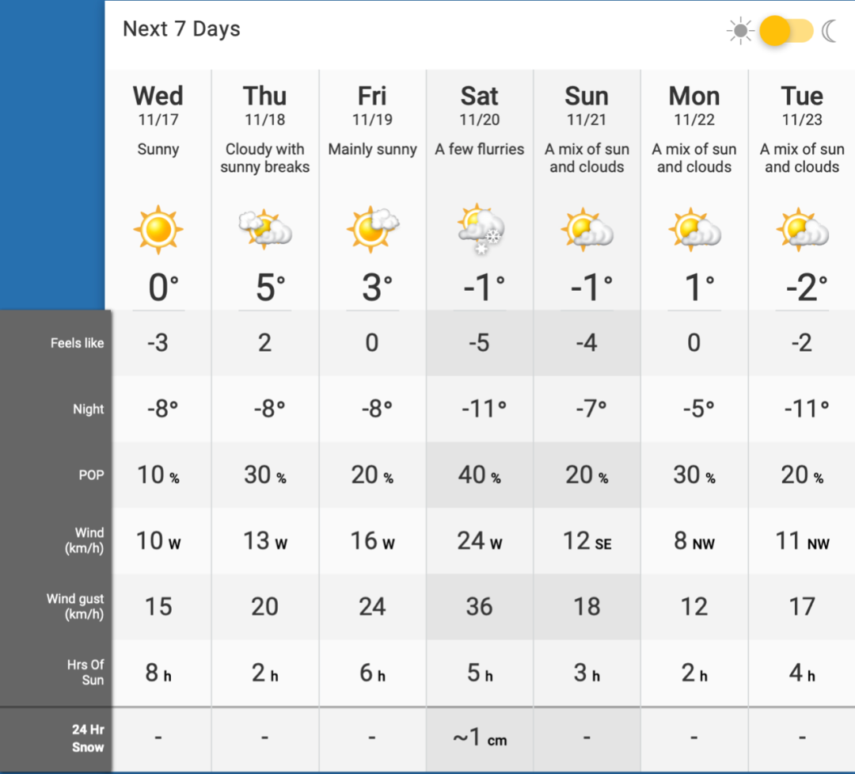
Task: Click the sun icon beside the toggle
Action: click(740, 31)
